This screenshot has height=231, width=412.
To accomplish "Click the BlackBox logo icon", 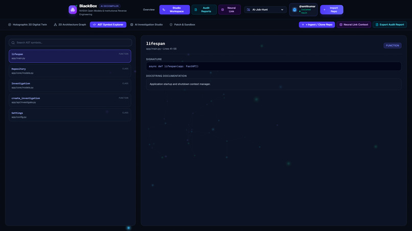I will [73, 10].
